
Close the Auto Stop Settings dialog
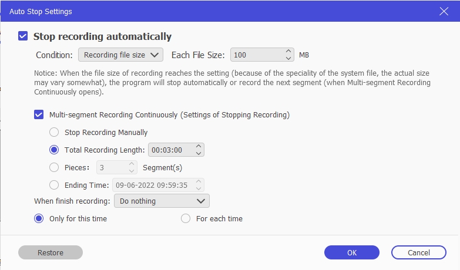point(444,11)
